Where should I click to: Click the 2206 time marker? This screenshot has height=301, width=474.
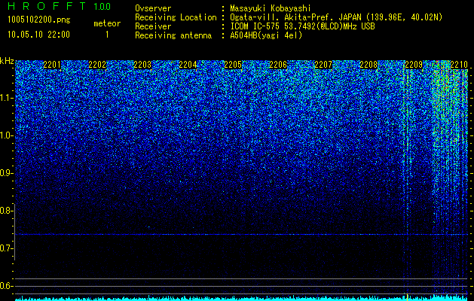point(278,65)
